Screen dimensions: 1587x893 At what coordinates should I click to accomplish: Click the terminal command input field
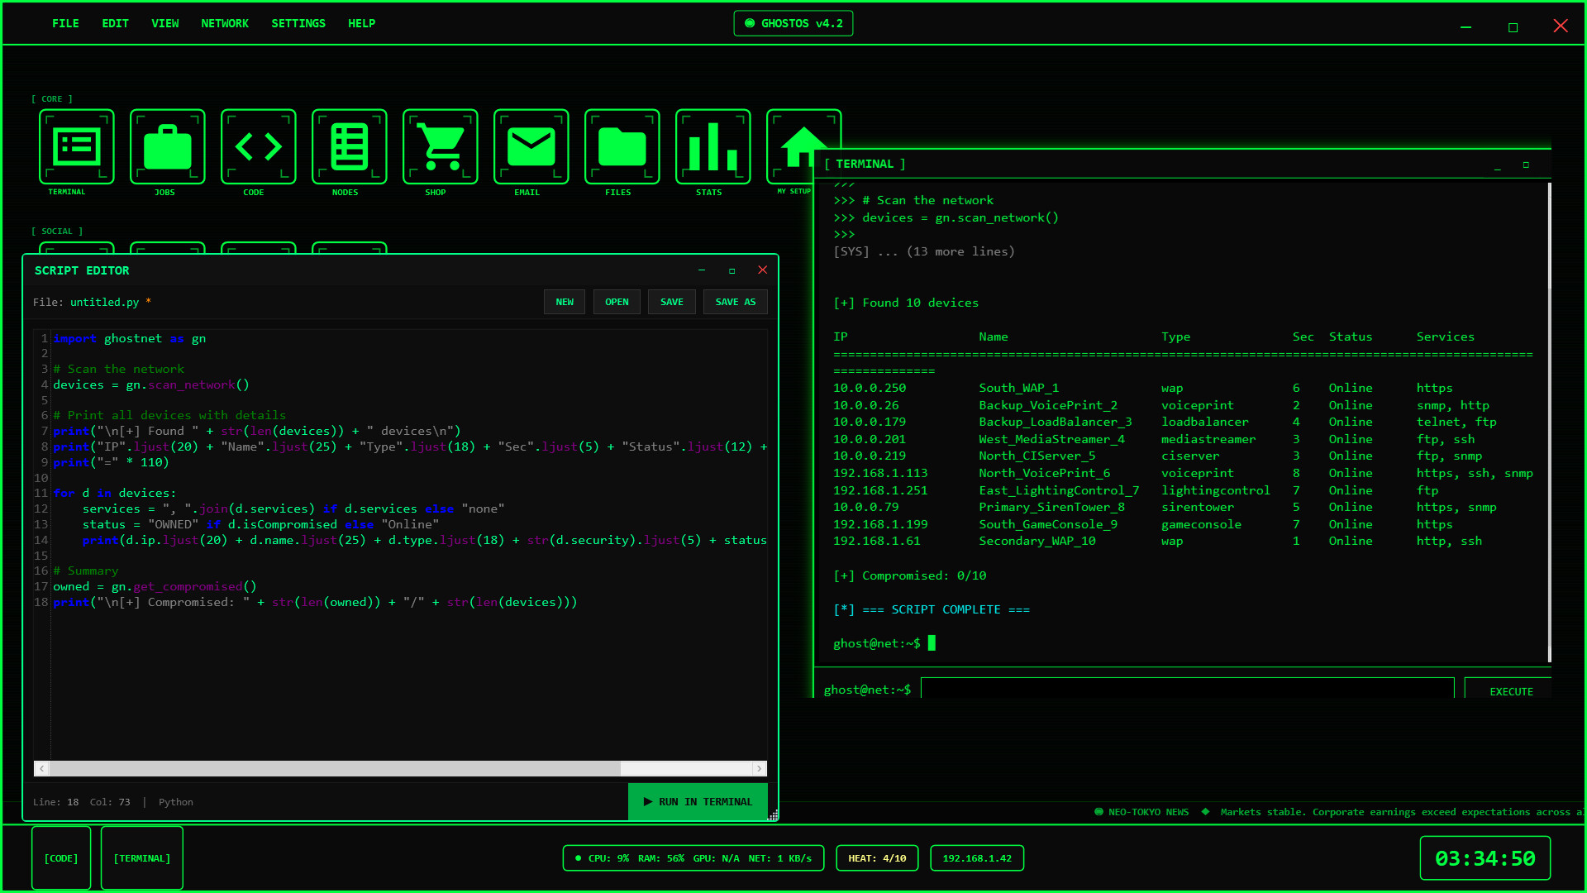point(1186,689)
